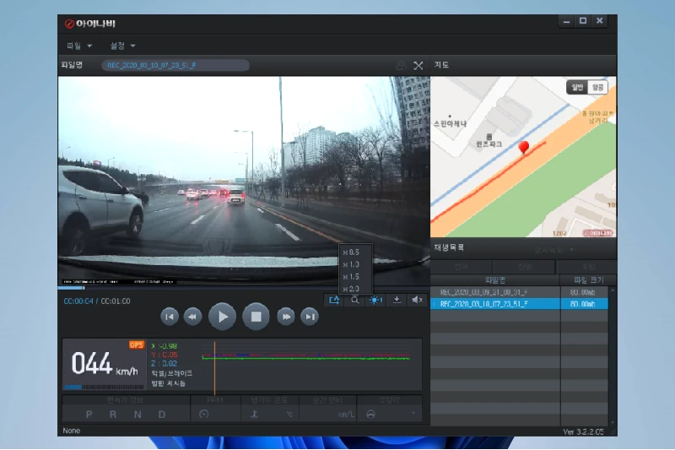The height and width of the screenshot is (450, 675).
Task: Click the download save icon
Action: (397, 301)
